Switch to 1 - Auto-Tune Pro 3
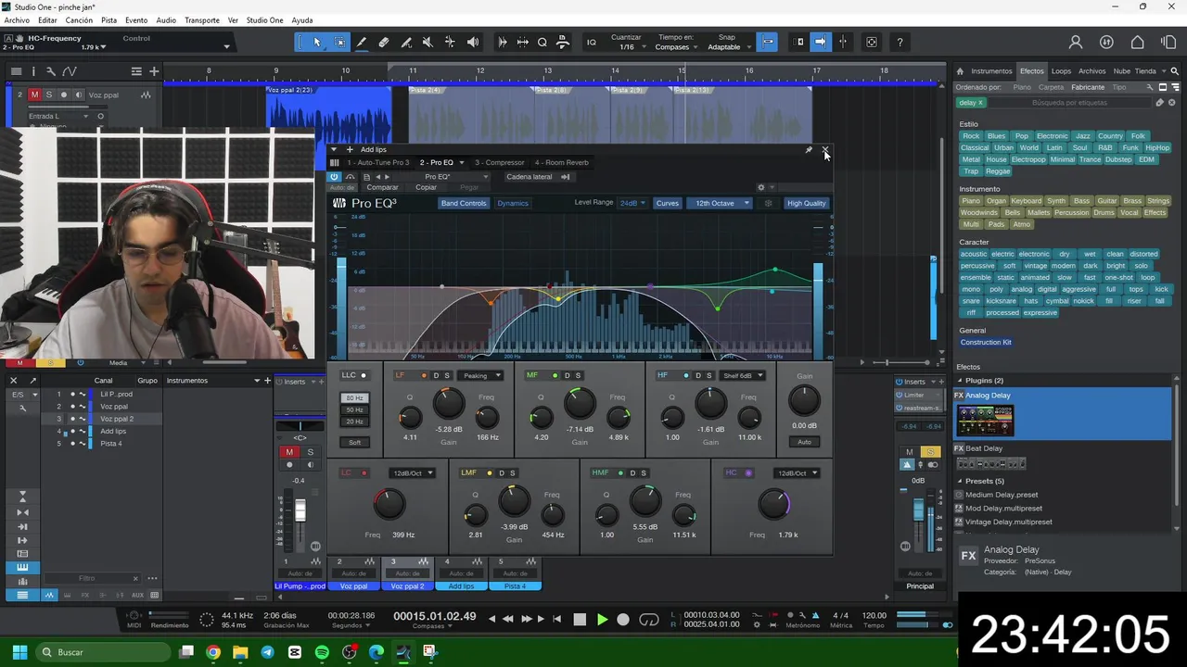The width and height of the screenshot is (1187, 667). (377, 162)
